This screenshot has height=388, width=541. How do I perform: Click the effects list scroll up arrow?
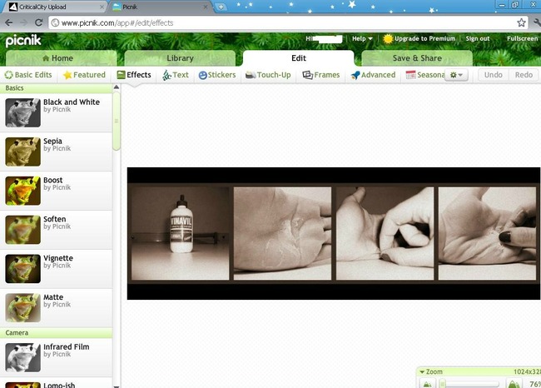(x=117, y=87)
